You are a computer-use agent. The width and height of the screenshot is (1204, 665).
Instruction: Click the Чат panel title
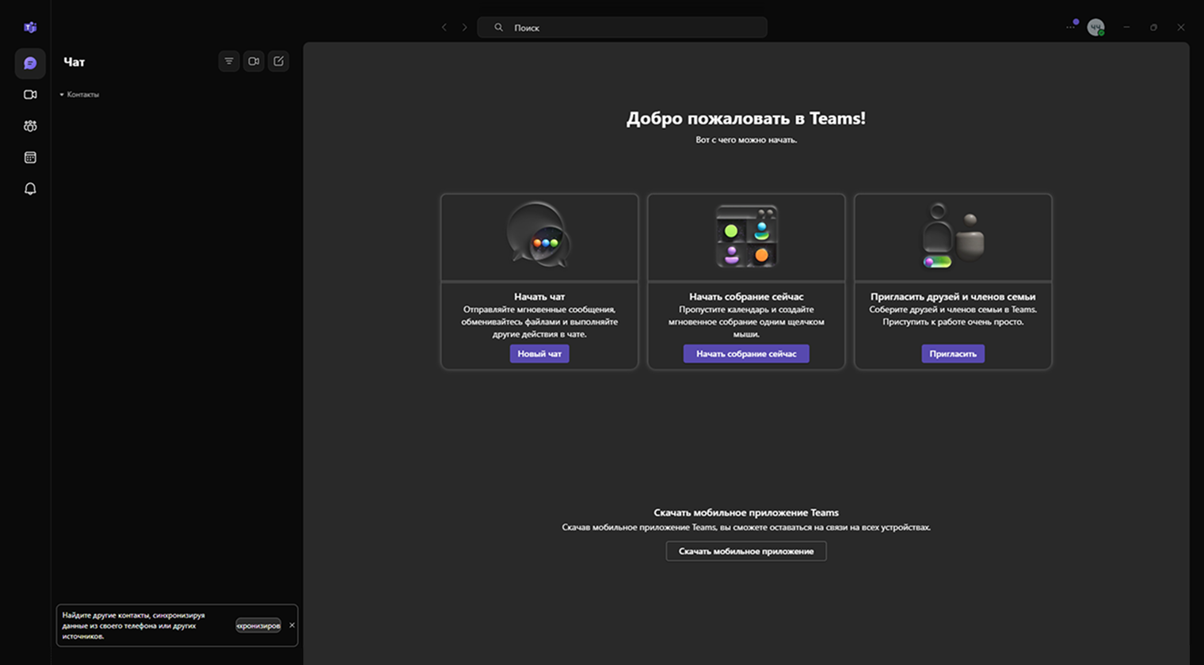[74, 62]
